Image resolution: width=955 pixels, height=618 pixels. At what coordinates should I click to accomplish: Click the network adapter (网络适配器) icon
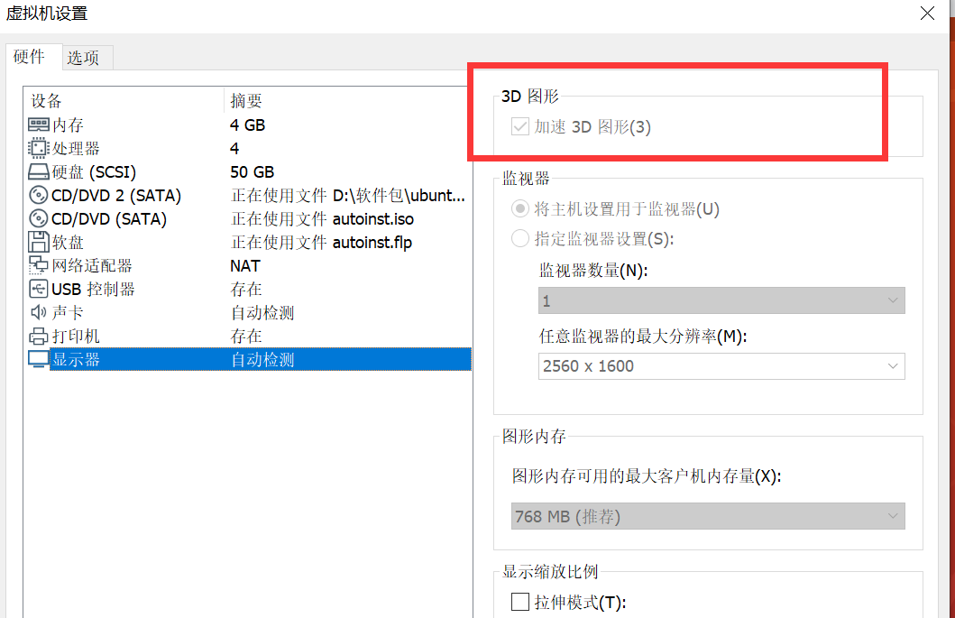coord(39,265)
